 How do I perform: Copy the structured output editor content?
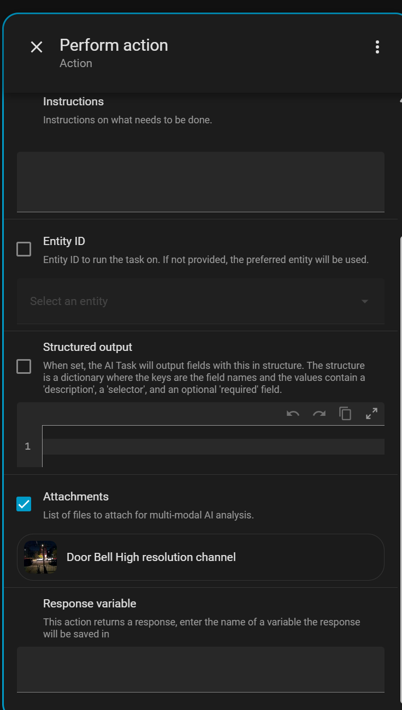tap(345, 414)
